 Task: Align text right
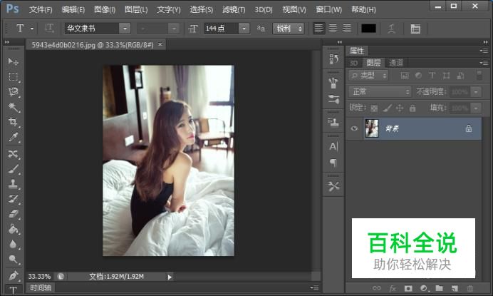coord(347,29)
